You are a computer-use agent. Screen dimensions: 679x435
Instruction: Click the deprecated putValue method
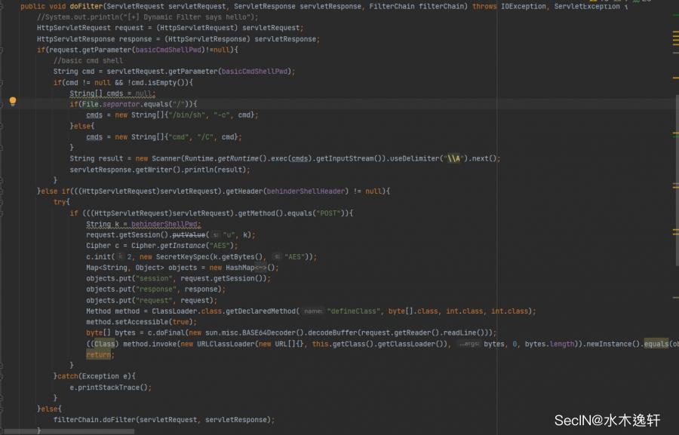189,235
